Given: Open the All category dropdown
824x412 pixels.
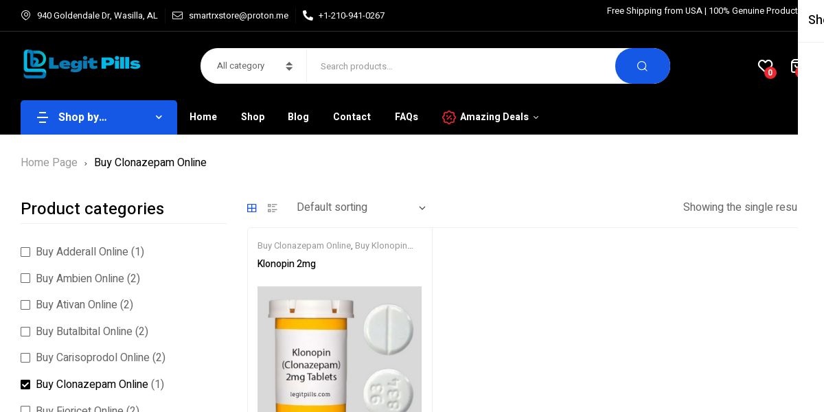Looking at the screenshot, I should tap(254, 66).
